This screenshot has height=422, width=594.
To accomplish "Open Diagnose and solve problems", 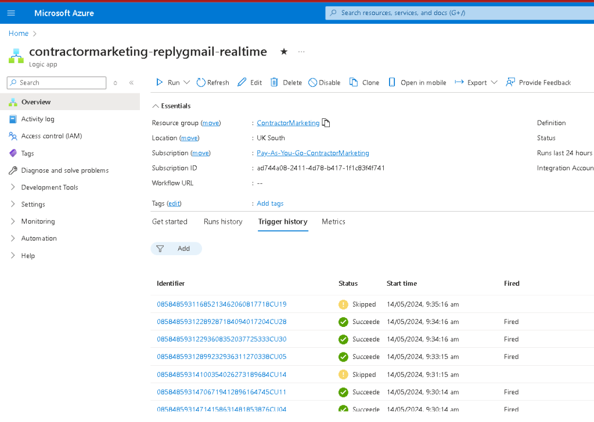I will coord(65,170).
